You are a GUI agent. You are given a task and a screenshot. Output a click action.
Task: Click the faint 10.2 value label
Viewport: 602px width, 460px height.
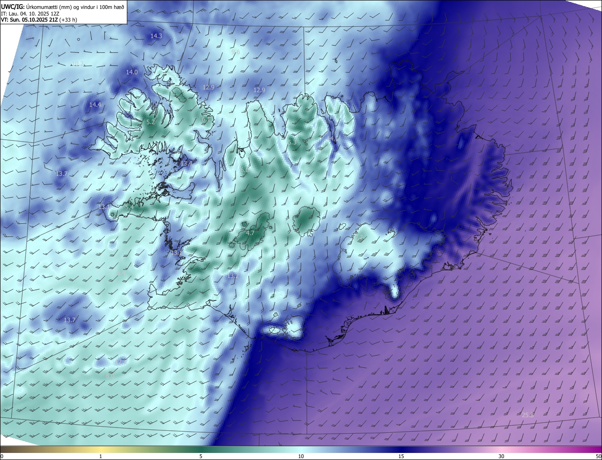[x=78, y=64]
